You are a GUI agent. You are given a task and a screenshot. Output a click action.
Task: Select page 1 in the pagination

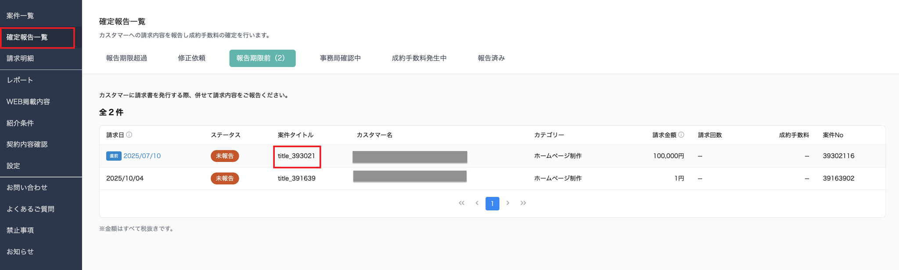492,203
